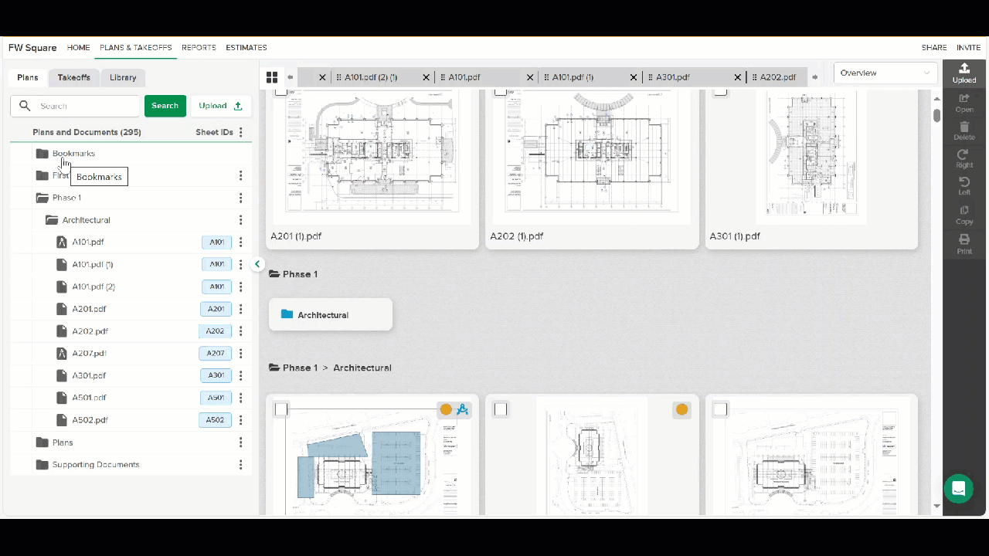Screen dimensions: 989x556
Task: Collapse the Architectural folder in tree
Action: pyautogui.click(x=52, y=220)
